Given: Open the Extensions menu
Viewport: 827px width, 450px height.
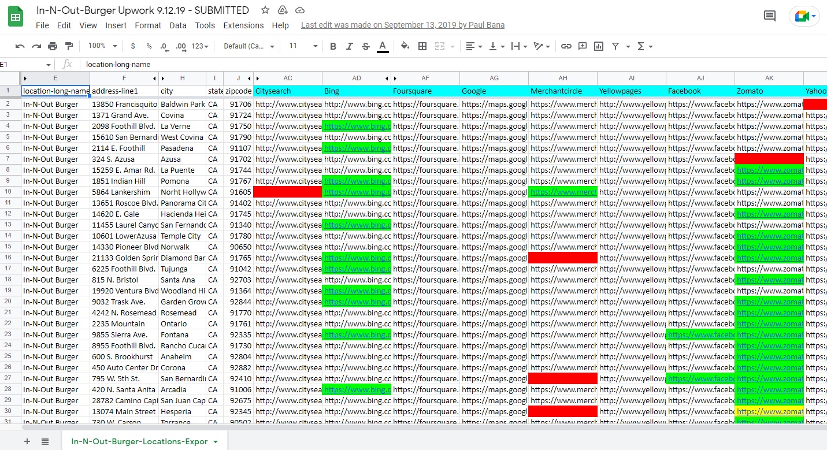Looking at the screenshot, I should [x=243, y=25].
